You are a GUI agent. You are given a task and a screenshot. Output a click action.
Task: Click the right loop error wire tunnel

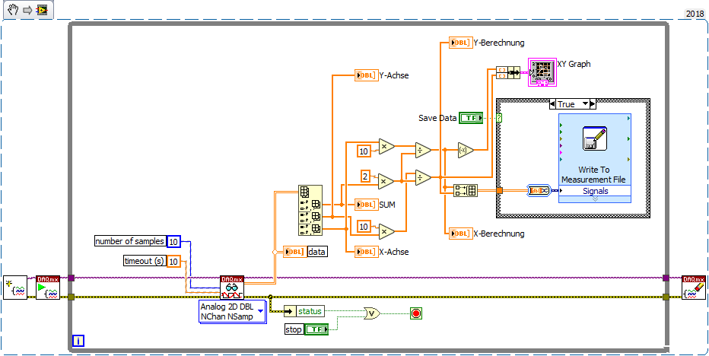coord(666,297)
